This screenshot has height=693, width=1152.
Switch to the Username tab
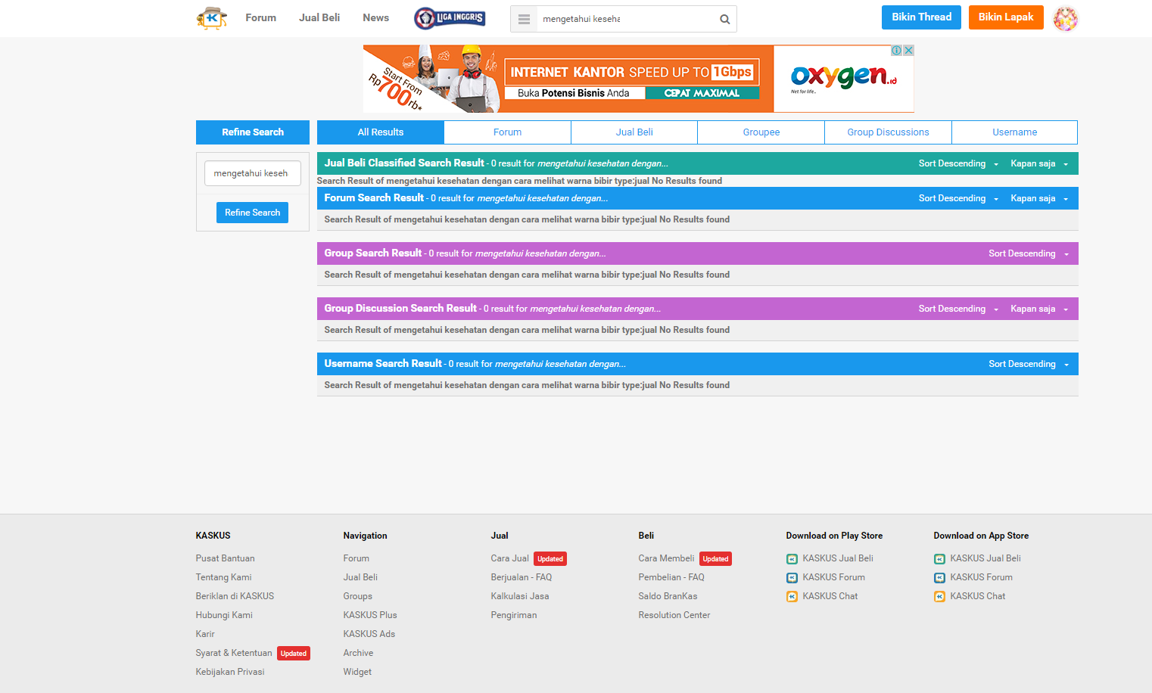click(x=1015, y=132)
